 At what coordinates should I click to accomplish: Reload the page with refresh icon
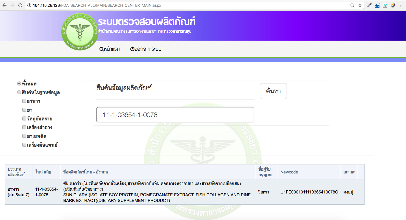point(20,5)
